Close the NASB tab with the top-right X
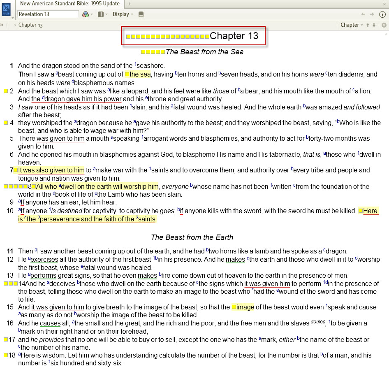 click(384, 4)
